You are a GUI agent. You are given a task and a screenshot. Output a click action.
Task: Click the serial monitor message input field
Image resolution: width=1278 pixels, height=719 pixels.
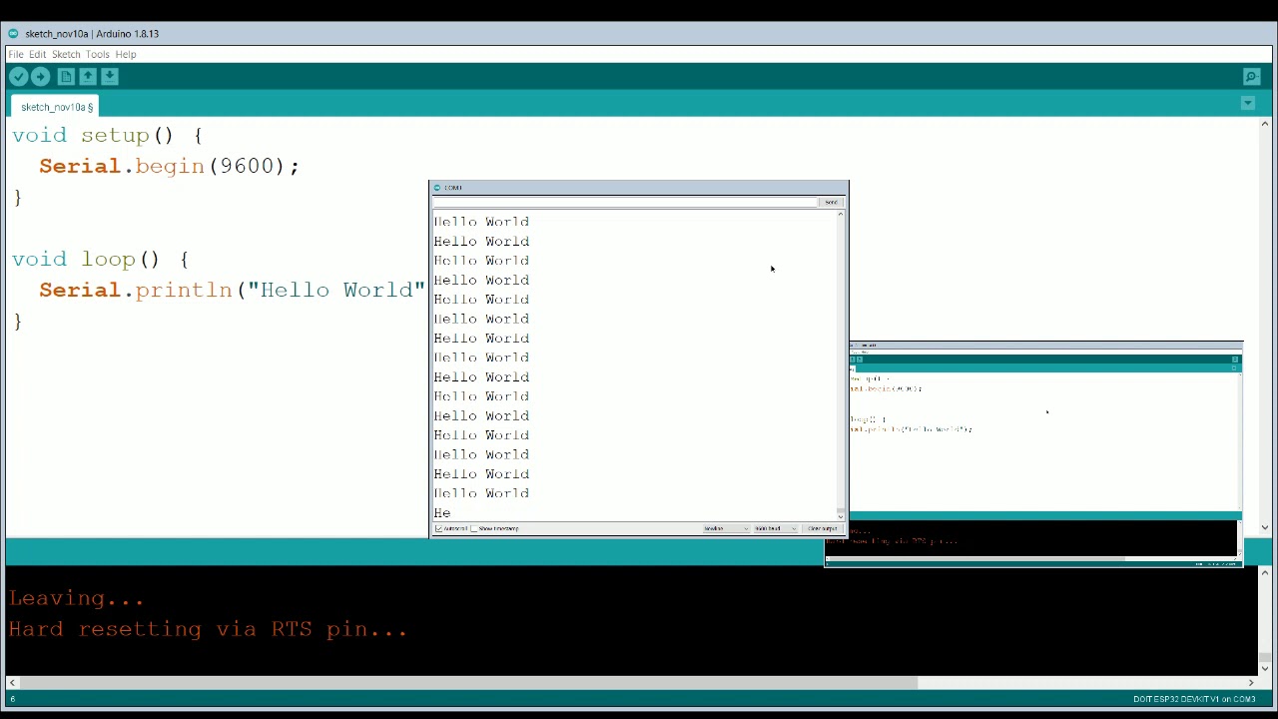pyautogui.click(x=625, y=202)
